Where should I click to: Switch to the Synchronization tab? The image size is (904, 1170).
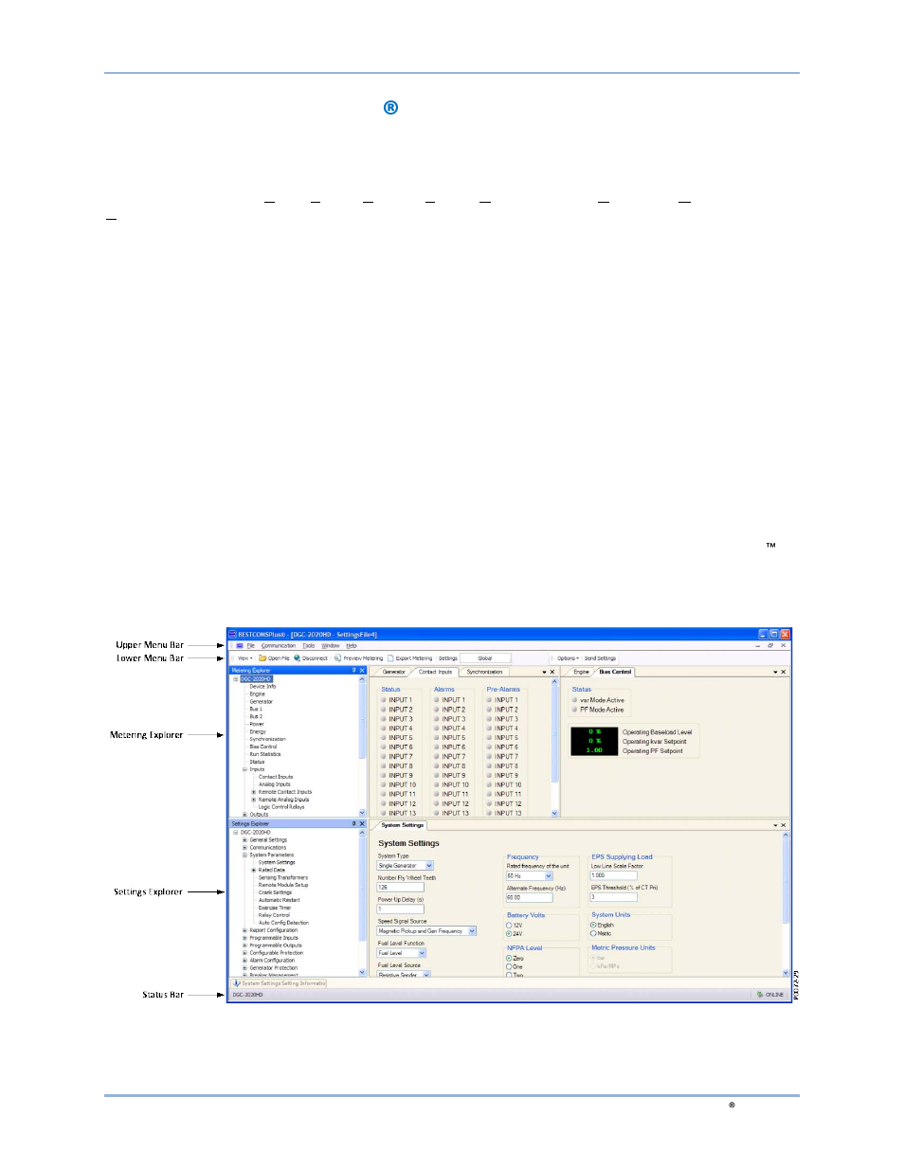point(484,672)
